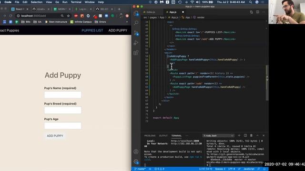Open a new Chrome tab with the plus
This screenshot has width=305, height=171.
pos(119,9)
